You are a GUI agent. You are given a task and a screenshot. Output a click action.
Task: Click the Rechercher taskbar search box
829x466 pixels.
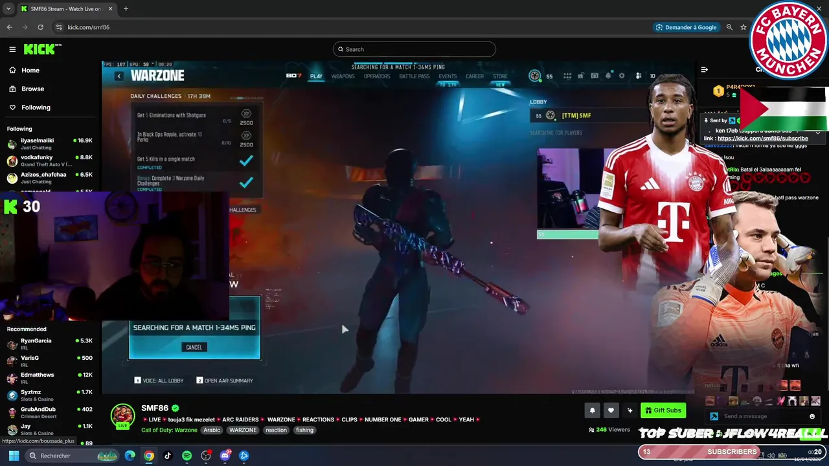point(73,456)
